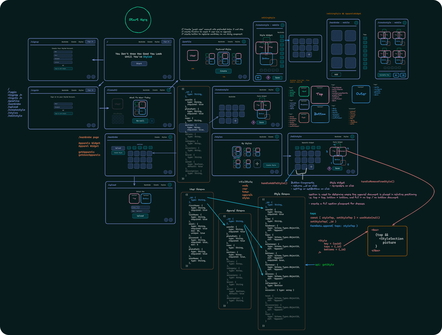Click the small S button beside Re-roll
The height and width of the screenshot is (335, 442).
click(x=152, y=121)
